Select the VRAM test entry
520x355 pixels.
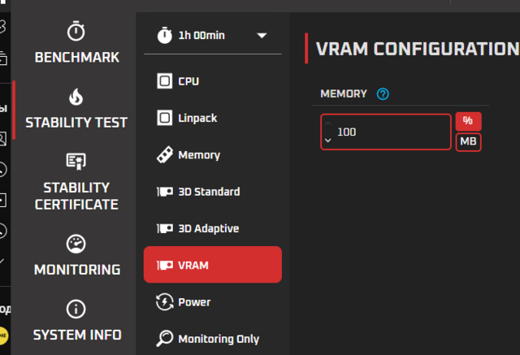point(212,265)
